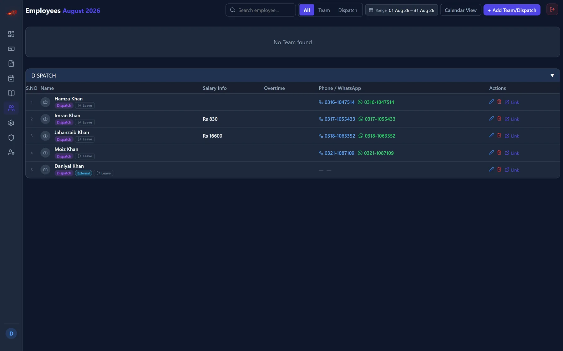The height and width of the screenshot is (351, 563).
Task: Toggle Leave for Daniyal Khan
Action: [104, 173]
